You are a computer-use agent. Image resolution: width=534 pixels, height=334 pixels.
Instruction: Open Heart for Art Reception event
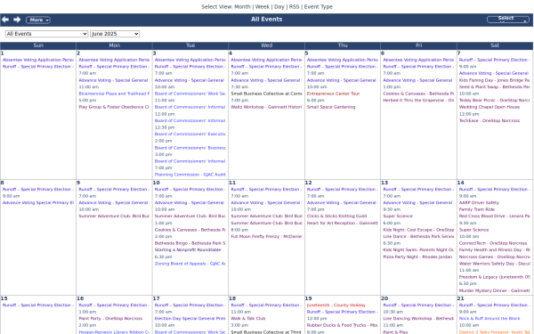point(342,223)
